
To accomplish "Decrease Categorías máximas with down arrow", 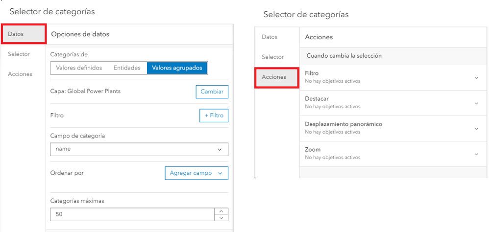I will [221, 218].
